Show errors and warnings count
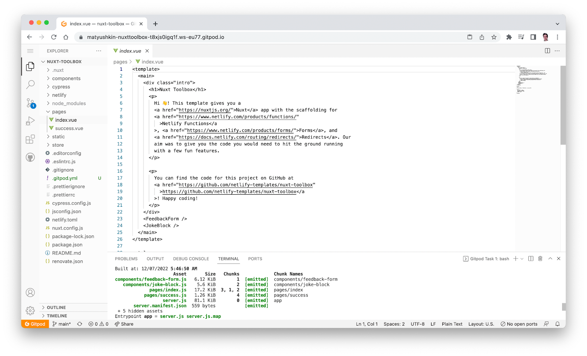 (x=99, y=324)
